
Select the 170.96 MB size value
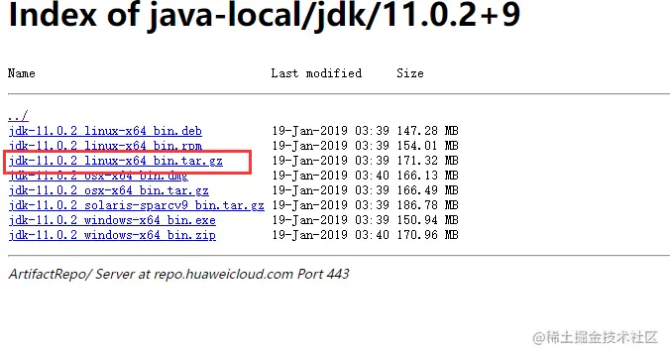coord(427,235)
